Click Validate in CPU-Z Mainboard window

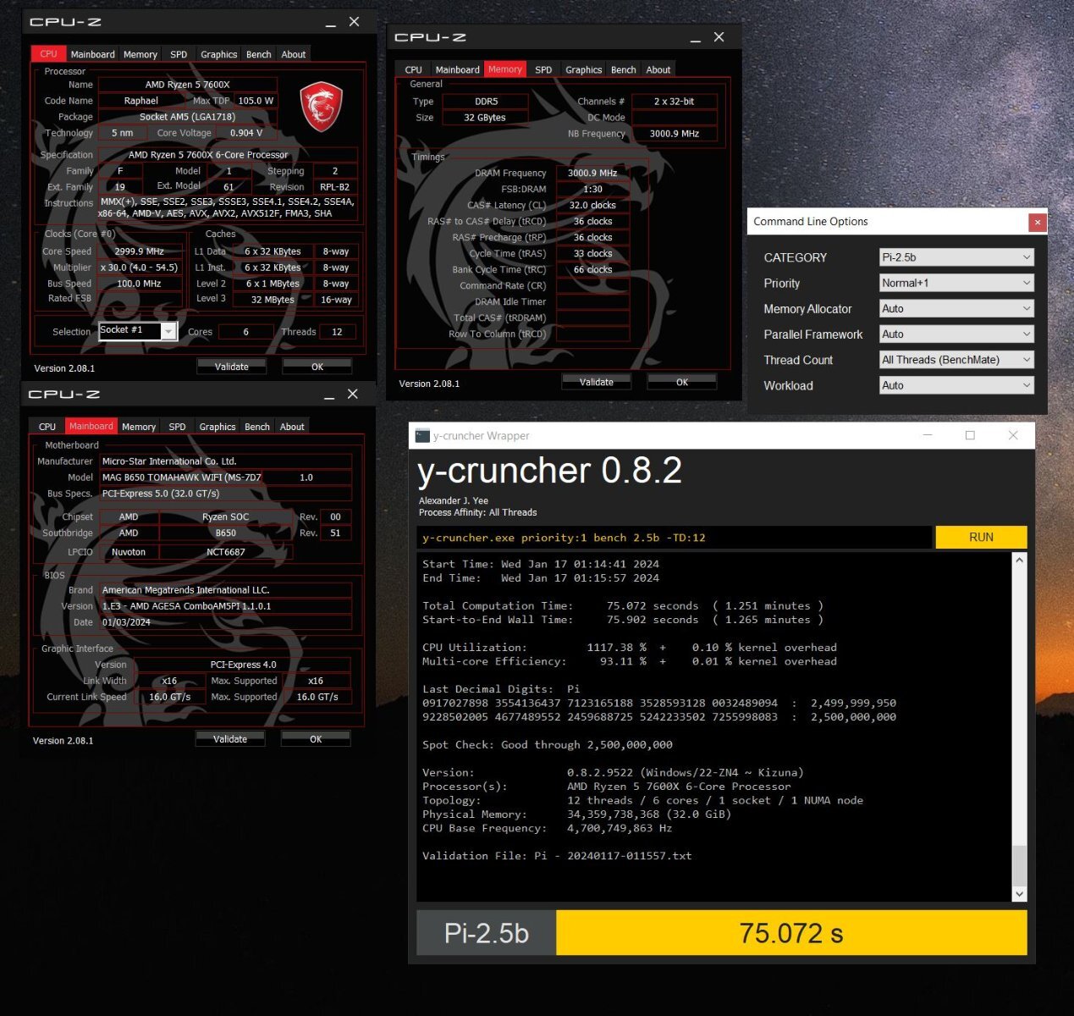pos(229,739)
